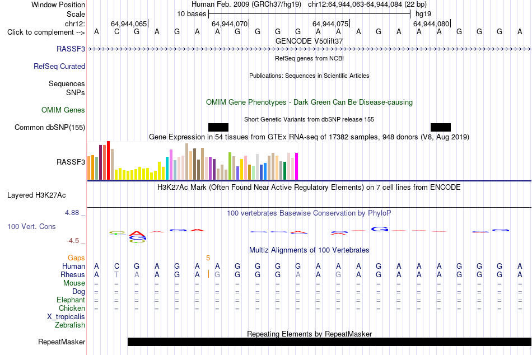
Task: Click the 'T' base in Rhesus alignment
Action: click(x=116, y=274)
